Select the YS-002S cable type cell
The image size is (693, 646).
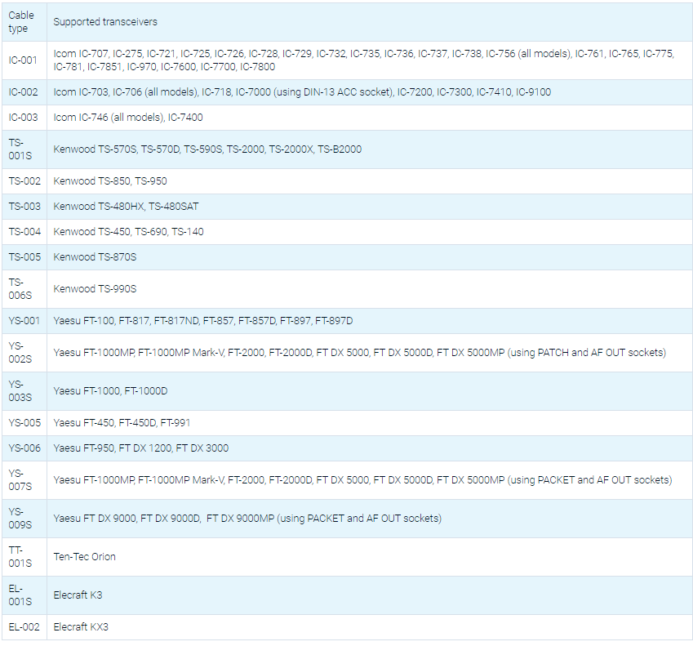(x=24, y=353)
